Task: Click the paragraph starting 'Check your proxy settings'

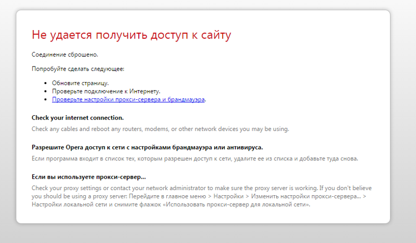Action: pos(202,196)
